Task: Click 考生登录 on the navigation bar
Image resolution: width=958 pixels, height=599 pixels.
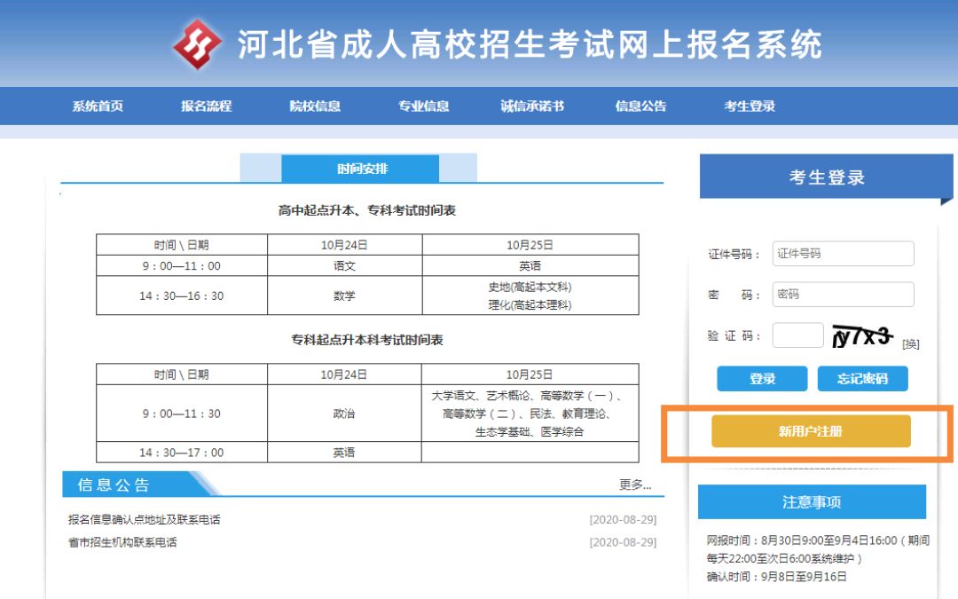Action: (748, 106)
